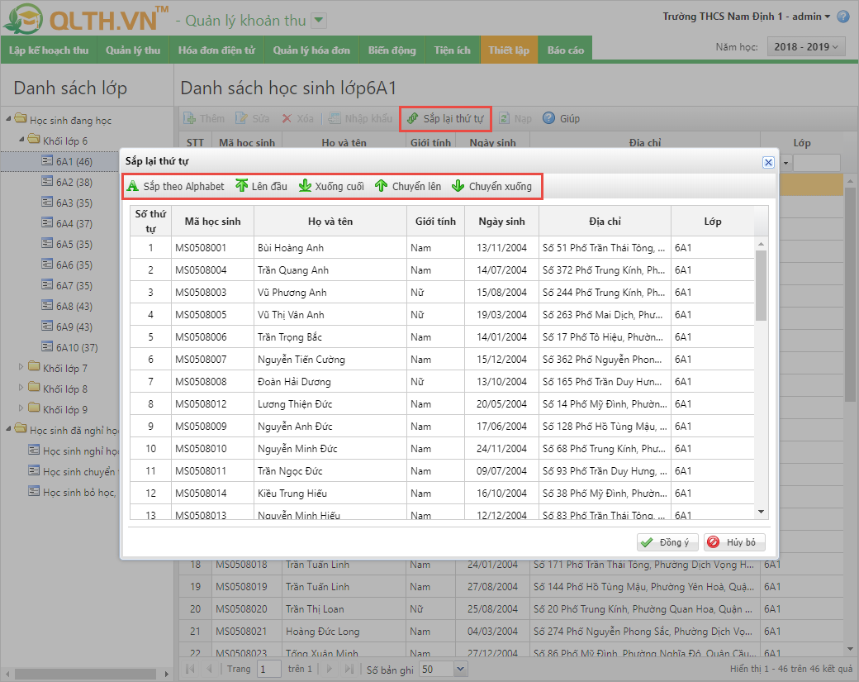Open the Giúp help icon

click(549, 118)
